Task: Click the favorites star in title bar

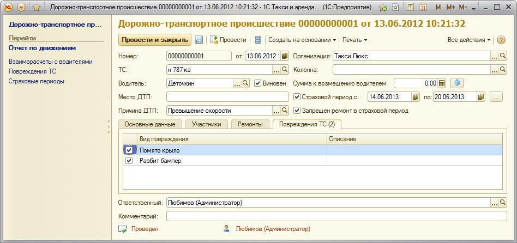Action: [37, 8]
